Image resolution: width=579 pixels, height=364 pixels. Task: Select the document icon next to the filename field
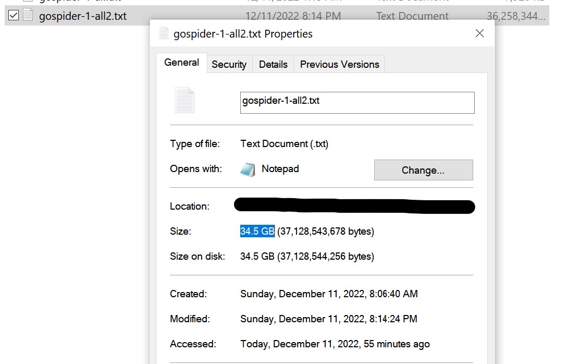pos(186,100)
